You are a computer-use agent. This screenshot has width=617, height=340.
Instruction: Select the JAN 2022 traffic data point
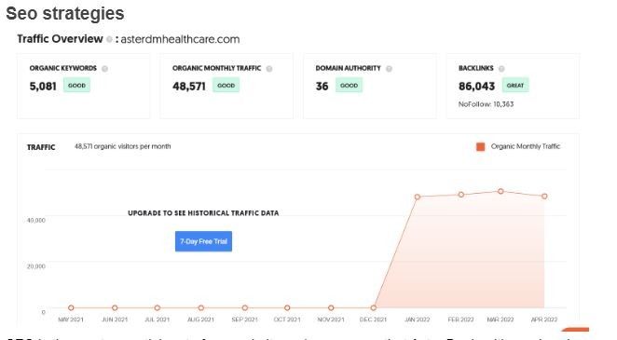point(418,197)
